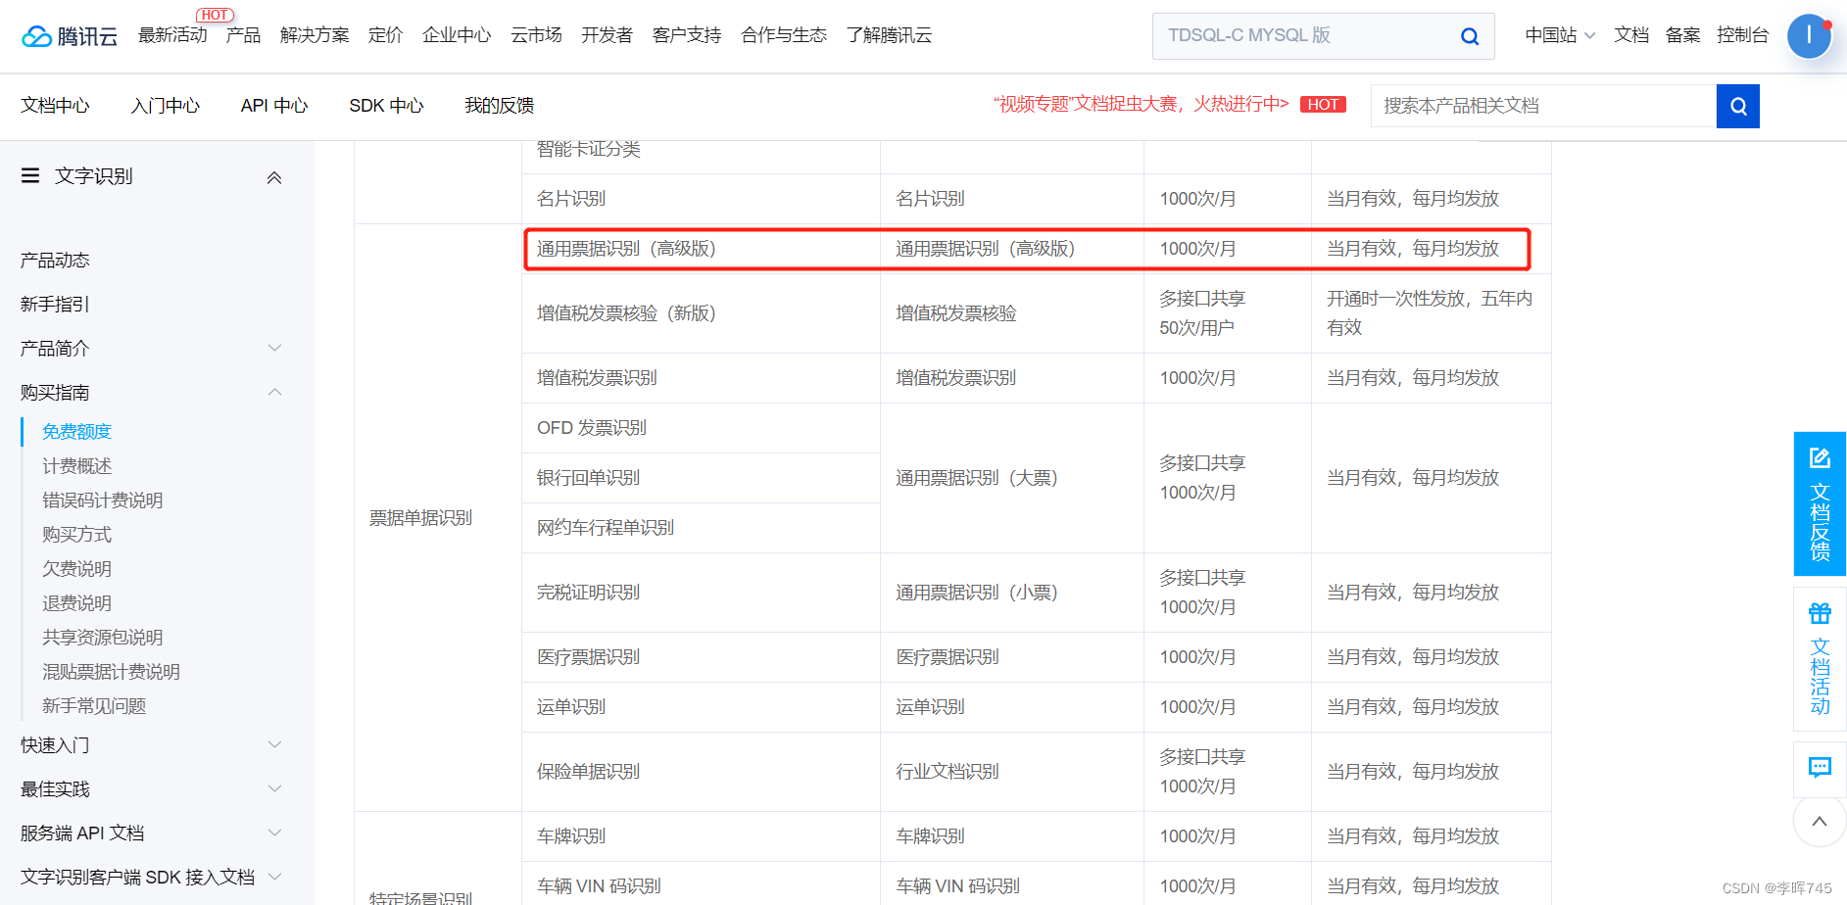Select 错误码计费说明 in sidebar
This screenshot has height=905, width=1847.
[x=102, y=500]
